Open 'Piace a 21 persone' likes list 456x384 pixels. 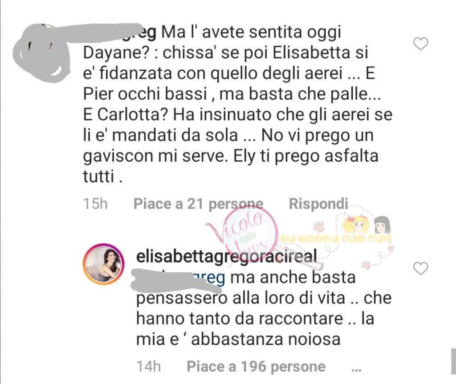click(x=198, y=204)
